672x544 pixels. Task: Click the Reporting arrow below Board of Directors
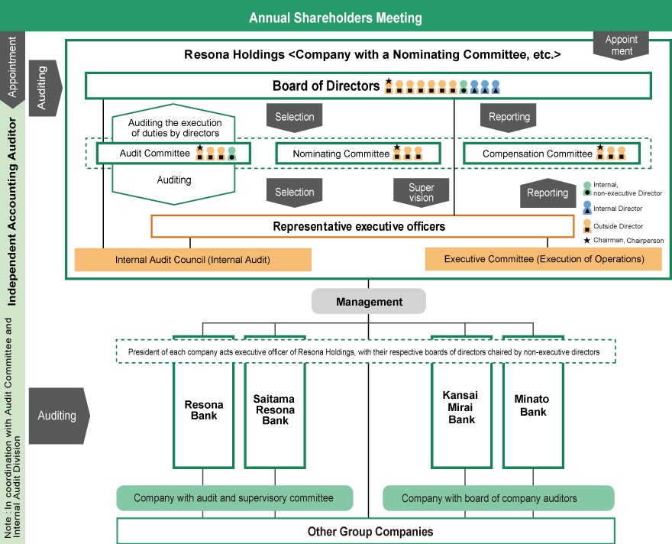pyautogui.click(x=509, y=117)
